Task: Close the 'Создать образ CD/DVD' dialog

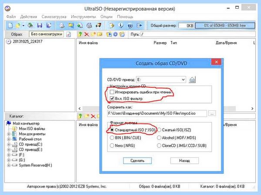Action: click(x=216, y=62)
